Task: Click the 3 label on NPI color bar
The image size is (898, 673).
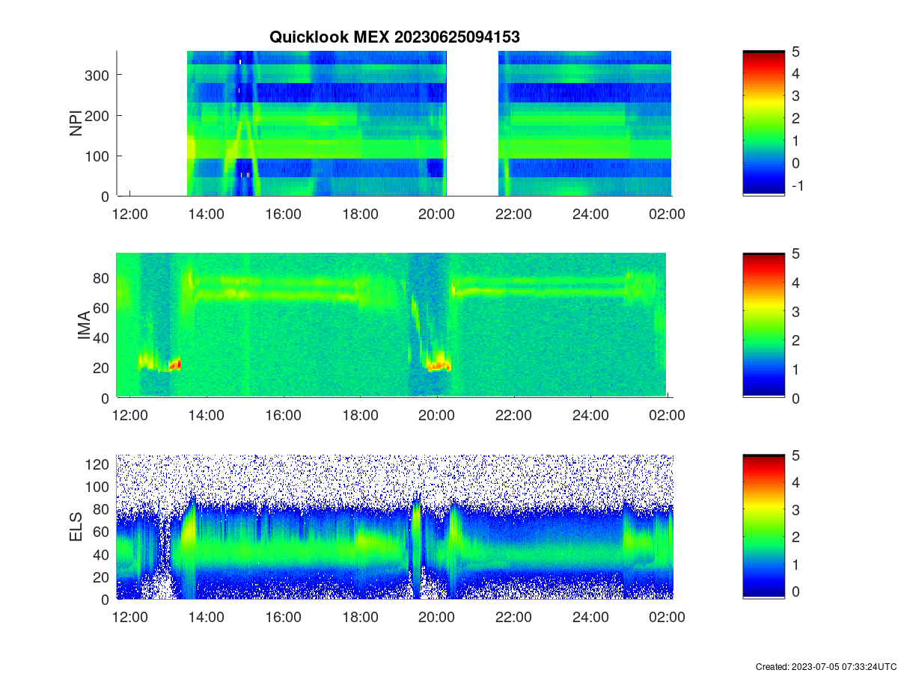Action: click(x=795, y=96)
